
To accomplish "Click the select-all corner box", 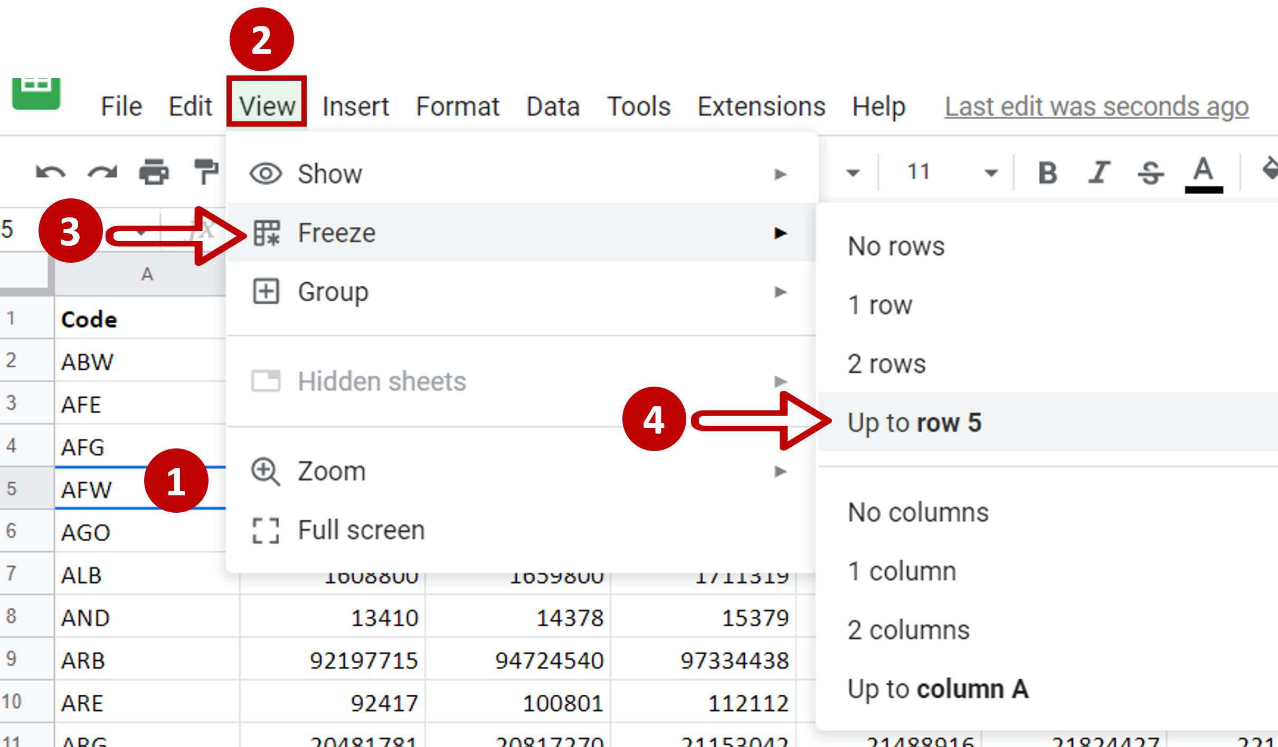I will [x=26, y=273].
